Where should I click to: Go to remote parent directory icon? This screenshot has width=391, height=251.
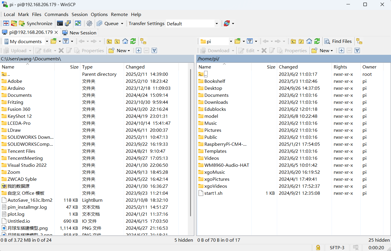point(293,41)
